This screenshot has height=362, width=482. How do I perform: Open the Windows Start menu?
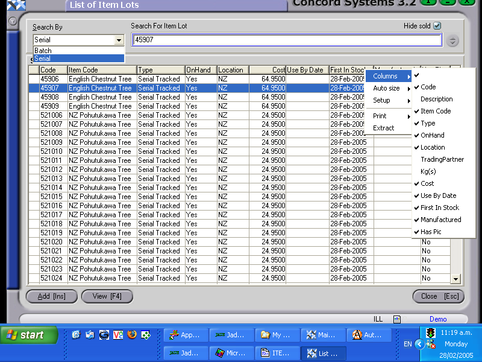point(27,334)
